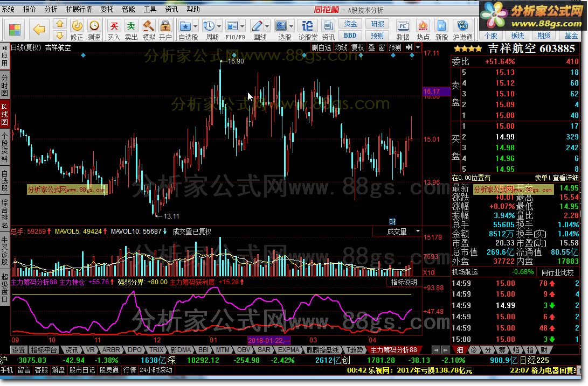Click the BBD button
This screenshot has width=588, height=386.
[350, 35]
